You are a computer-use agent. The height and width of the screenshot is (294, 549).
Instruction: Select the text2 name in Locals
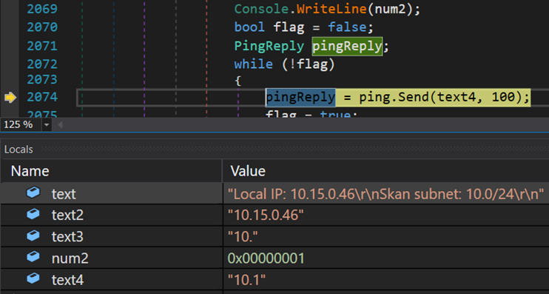67,216
